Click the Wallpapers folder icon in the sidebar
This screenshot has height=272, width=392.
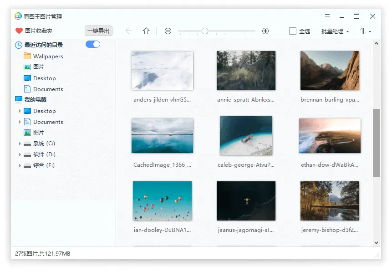[x=27, y=56]
